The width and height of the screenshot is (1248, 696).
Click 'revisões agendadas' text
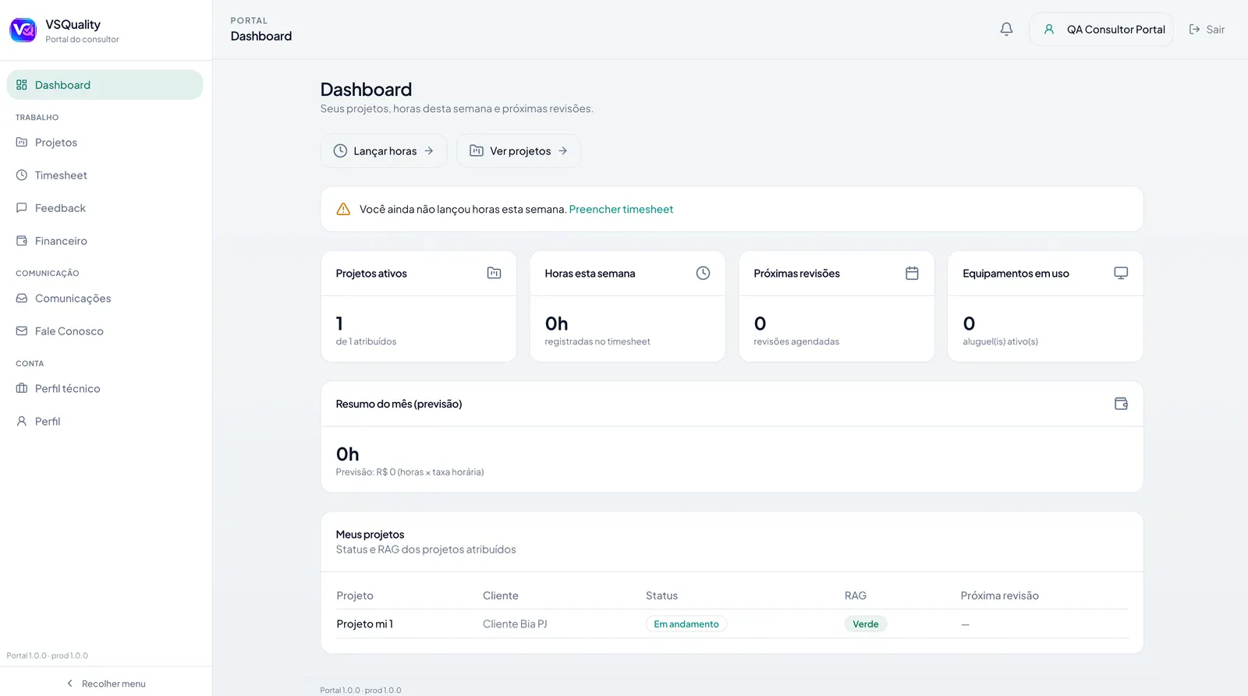[x=796, y=341]
